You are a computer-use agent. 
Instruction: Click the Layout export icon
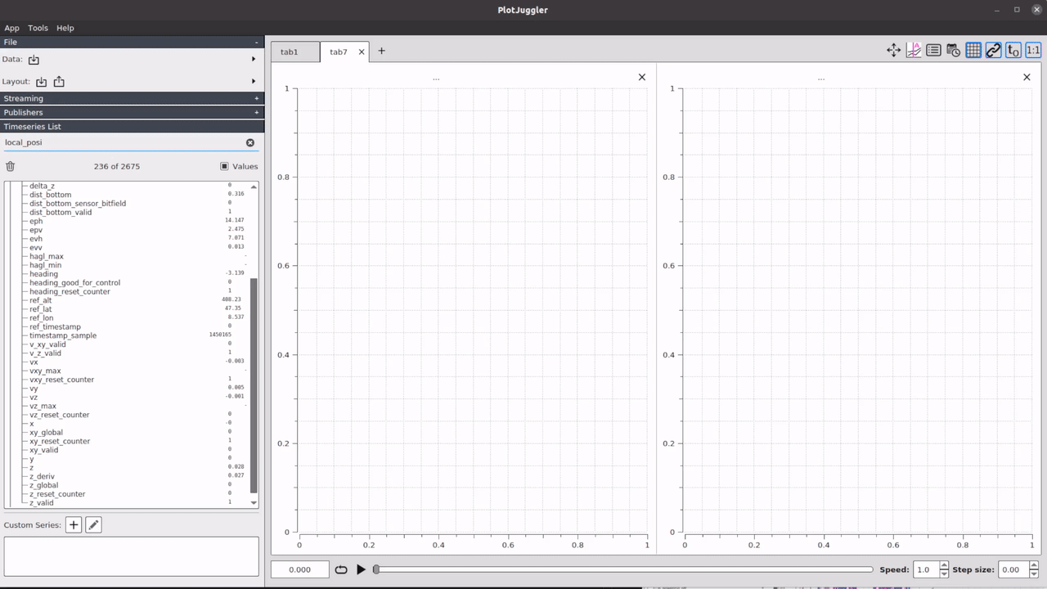[57, 81]
